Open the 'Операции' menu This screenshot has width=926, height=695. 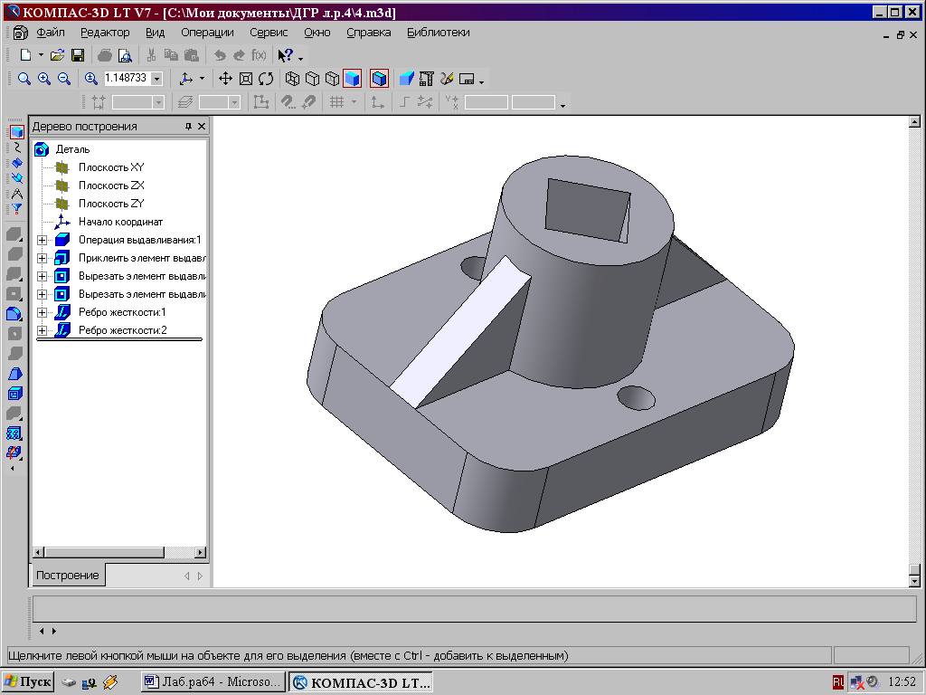coord(207,32)
